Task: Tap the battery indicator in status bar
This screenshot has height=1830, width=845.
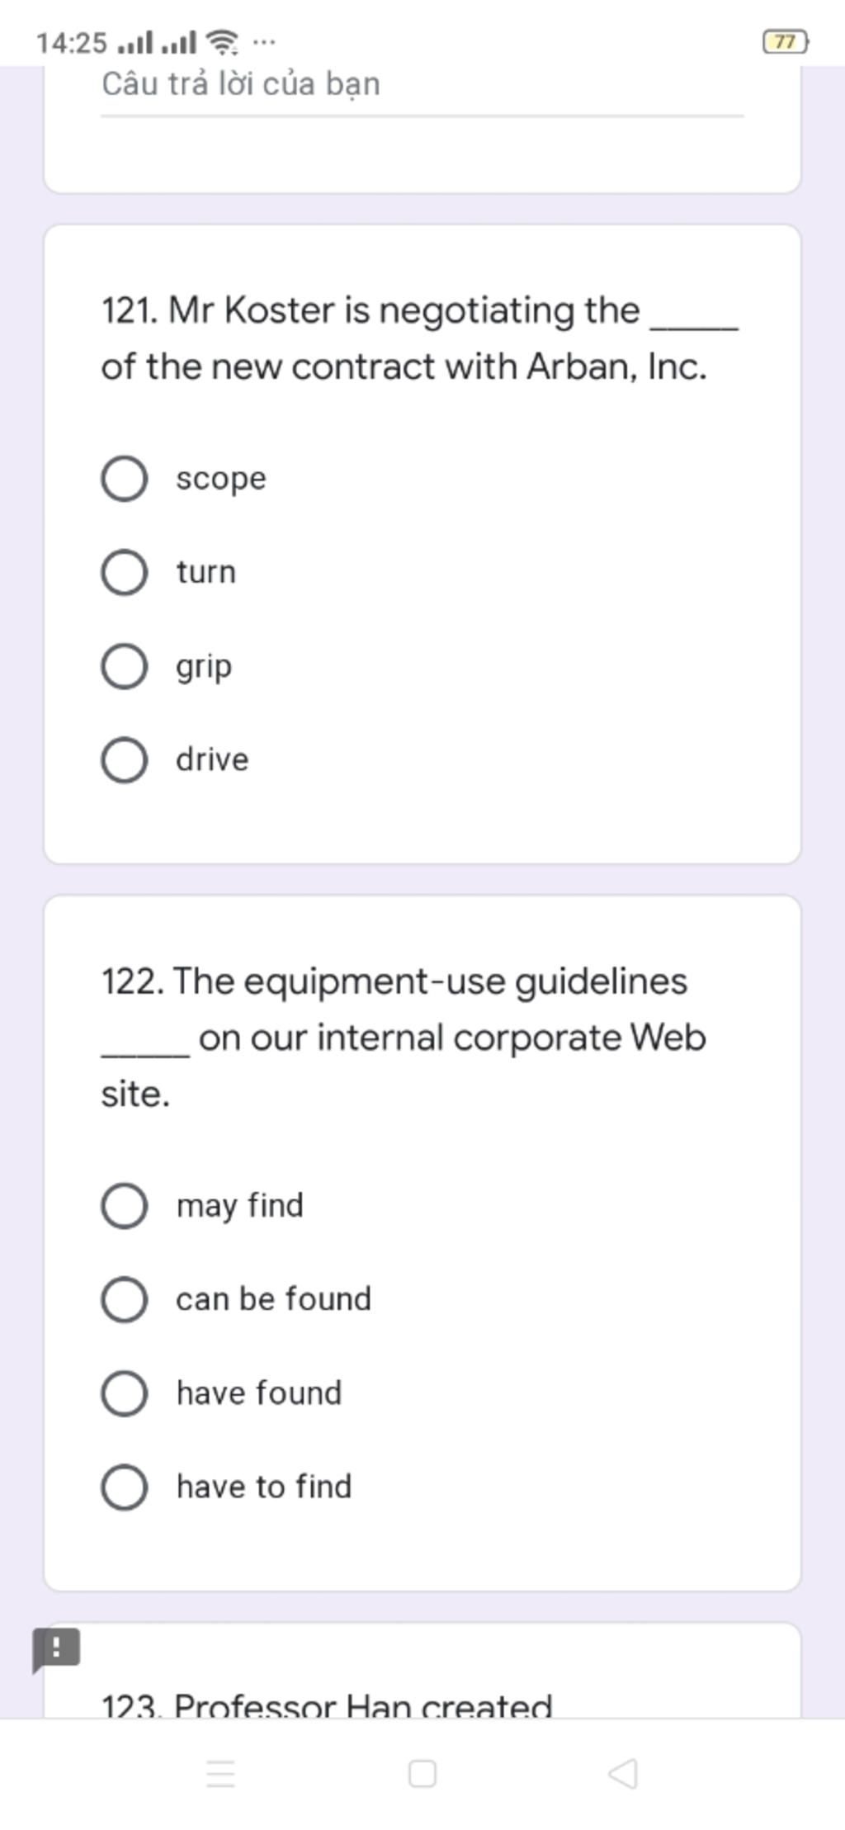Action: pyautogui.click(x=785, y=41)
